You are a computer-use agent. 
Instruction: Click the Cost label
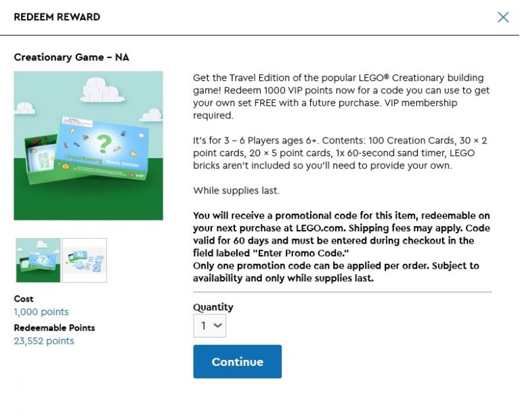(x=24, y=299)
